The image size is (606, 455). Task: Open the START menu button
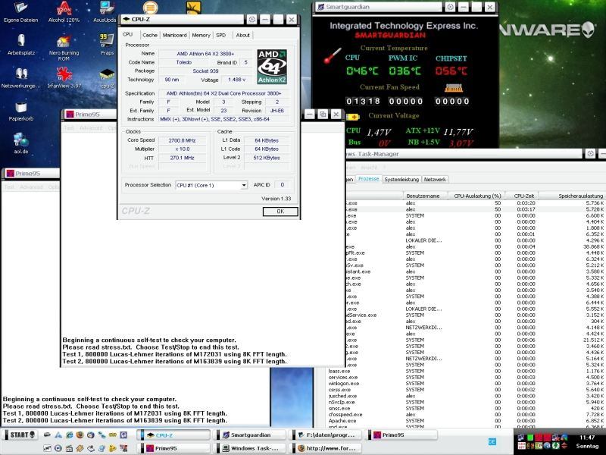coord(21,435)
